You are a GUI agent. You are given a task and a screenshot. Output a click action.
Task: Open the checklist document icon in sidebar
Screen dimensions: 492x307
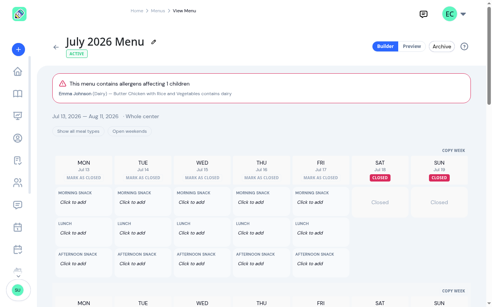(18, 160)
